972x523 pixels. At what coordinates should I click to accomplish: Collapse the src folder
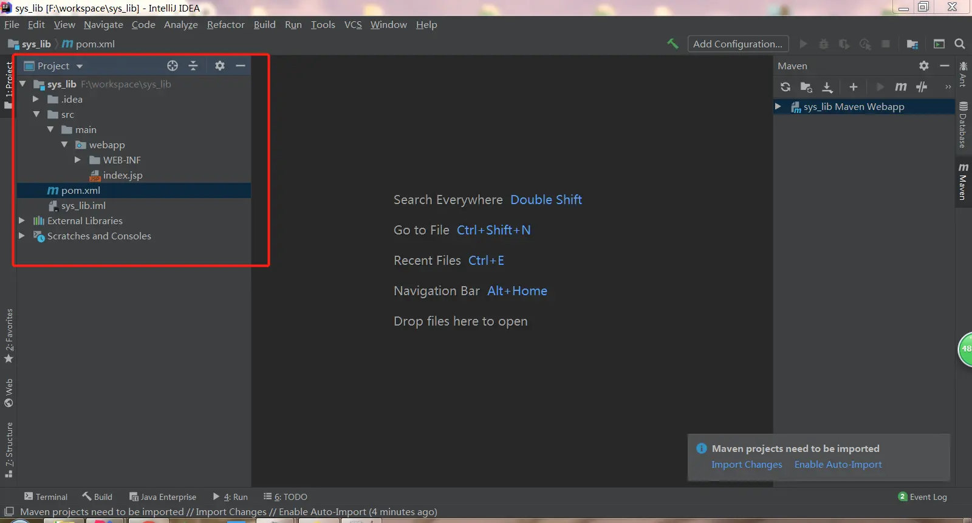(36, 114)
